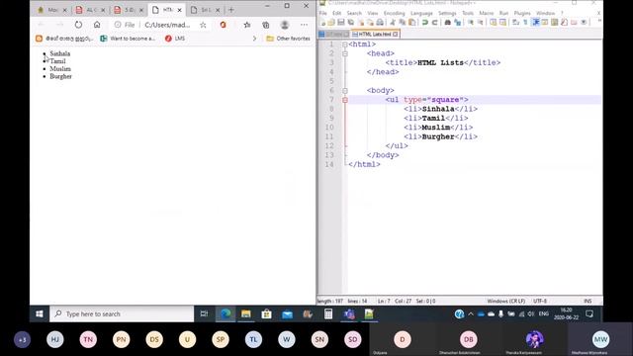633x356 pixels.
Task: Collapse body tag fold marker line 6
Action: 345,91
